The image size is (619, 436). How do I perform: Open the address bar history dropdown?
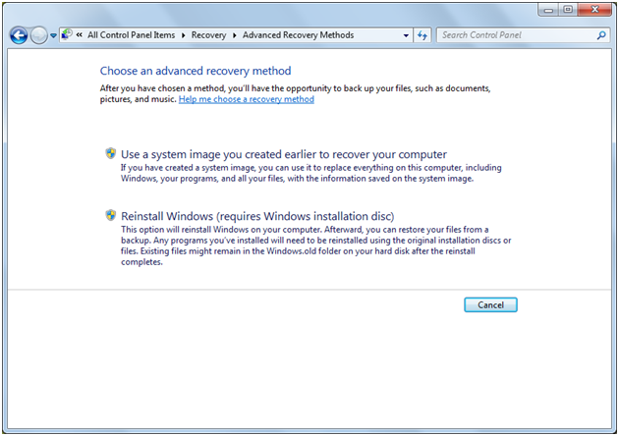[x=406, y=35]
